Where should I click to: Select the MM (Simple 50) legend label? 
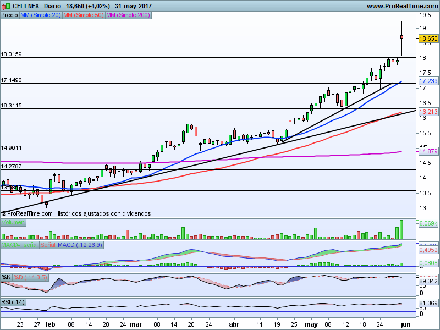pos(84,15)
